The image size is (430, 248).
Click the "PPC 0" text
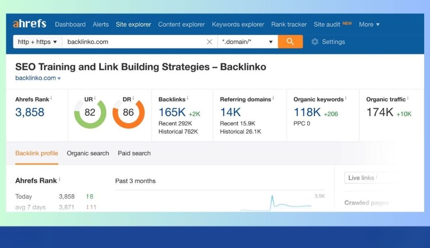pyautogui.click(x=302, y=124)
